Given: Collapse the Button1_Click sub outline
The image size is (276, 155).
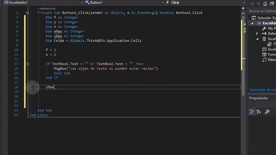Looking at the screenshot, I should pos(28,13).
